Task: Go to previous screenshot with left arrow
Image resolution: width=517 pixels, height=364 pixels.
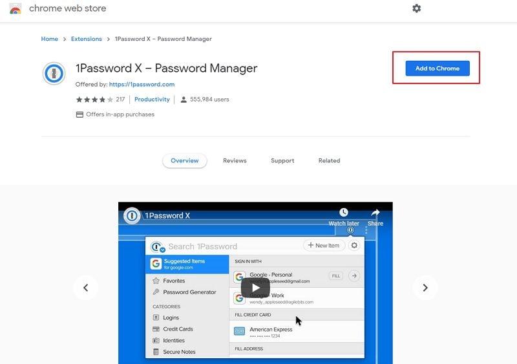Action: [86, 288]
